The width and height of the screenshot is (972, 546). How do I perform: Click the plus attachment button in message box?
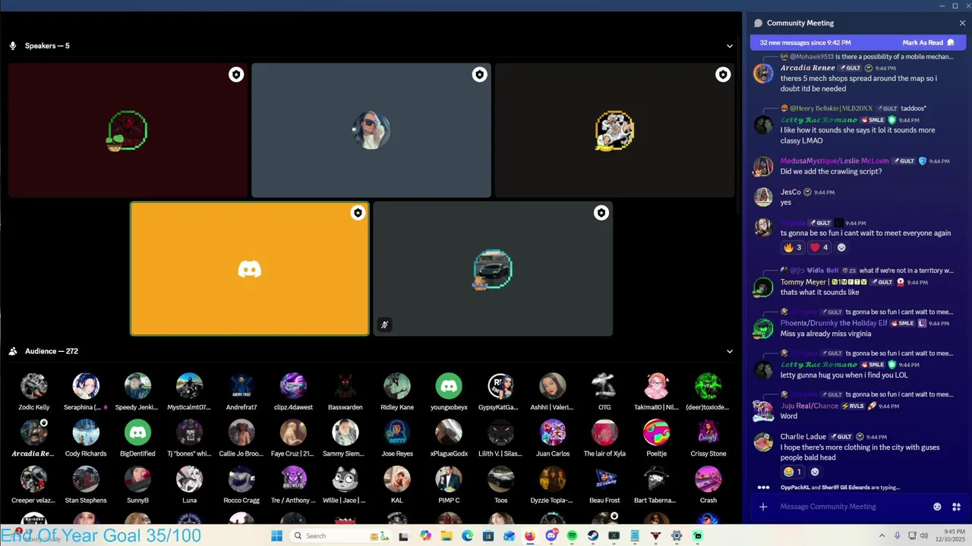click(x=763, y=507)
